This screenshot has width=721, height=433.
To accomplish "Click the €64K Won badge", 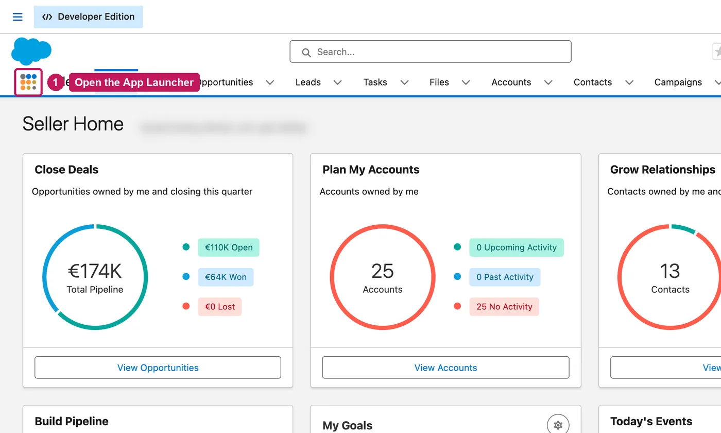I will [x=226, y=277].
